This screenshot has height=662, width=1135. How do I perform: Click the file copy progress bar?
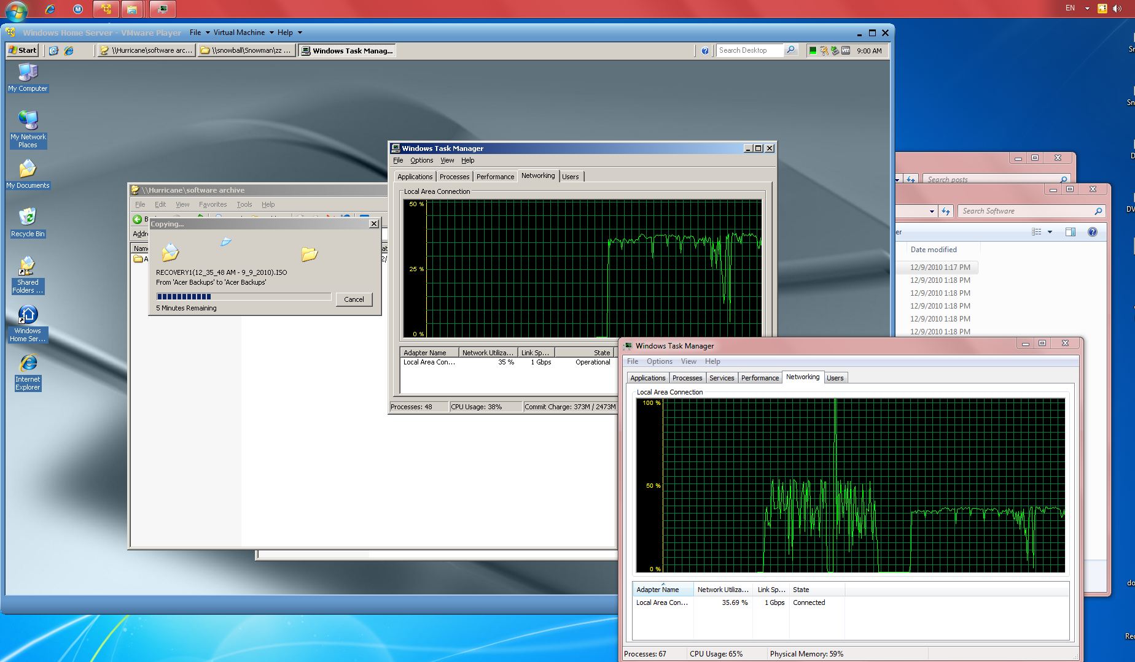pyautogui.click(x=244, y=296)
